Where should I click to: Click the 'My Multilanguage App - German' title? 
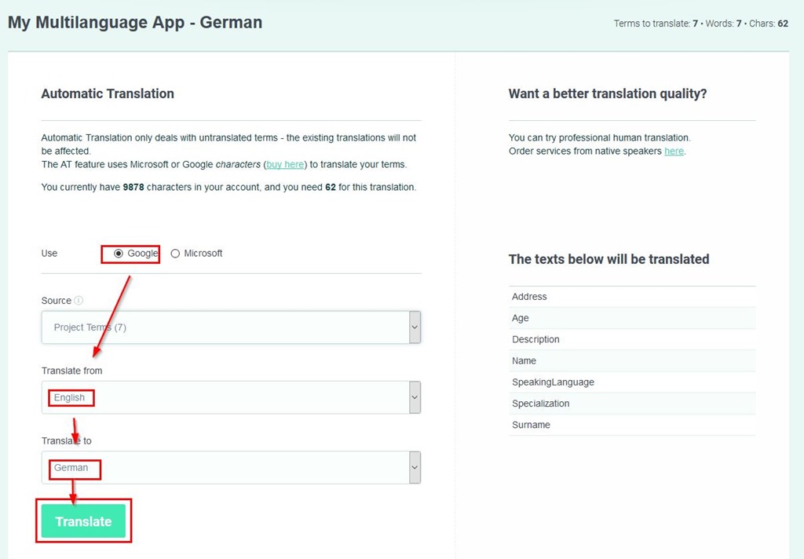point(135,23)
